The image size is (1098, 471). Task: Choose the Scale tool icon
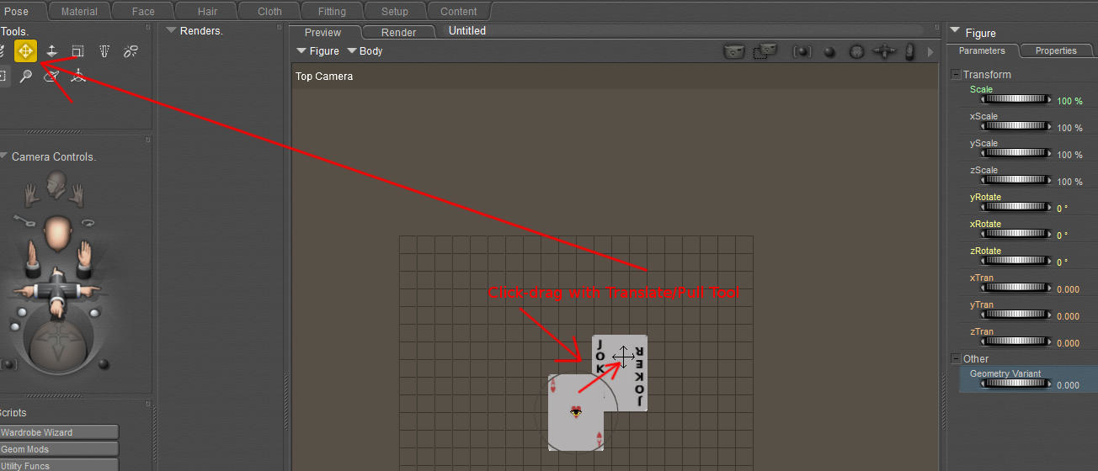click(x=77, y=51)
